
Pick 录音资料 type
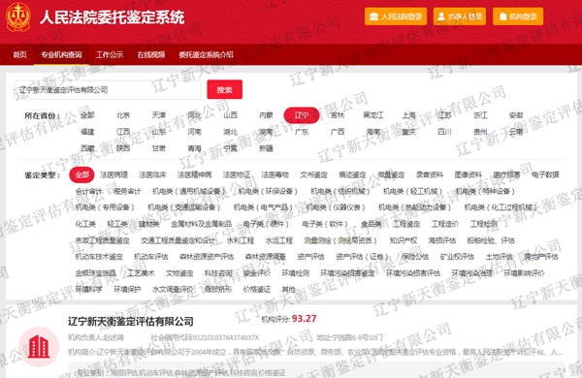pyautogui.click(x=430, y=174)
